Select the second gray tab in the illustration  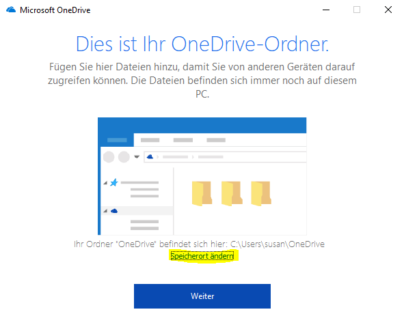[183, 140]
